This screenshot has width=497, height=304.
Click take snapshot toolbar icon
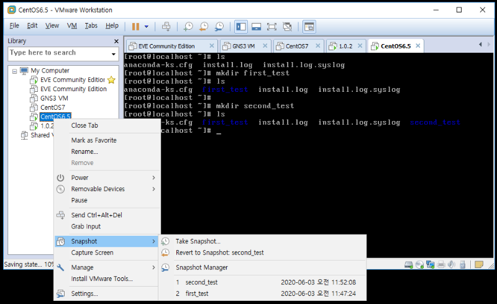189,26
